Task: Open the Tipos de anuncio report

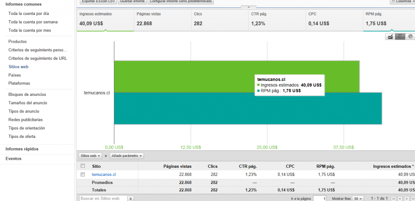Action: point(24,111)
